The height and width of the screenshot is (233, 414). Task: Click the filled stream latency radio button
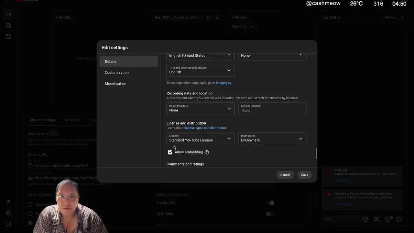click(x=30, y=223)
